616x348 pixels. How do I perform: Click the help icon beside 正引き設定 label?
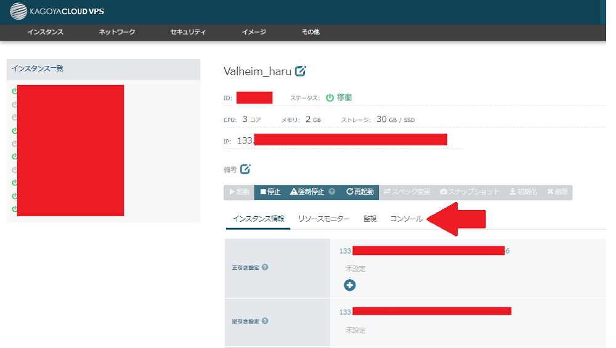pyautogui.click(x=265, y=267)
